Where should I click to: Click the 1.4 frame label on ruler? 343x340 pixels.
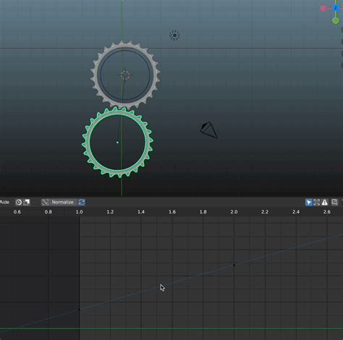click(x=141, y=212)
